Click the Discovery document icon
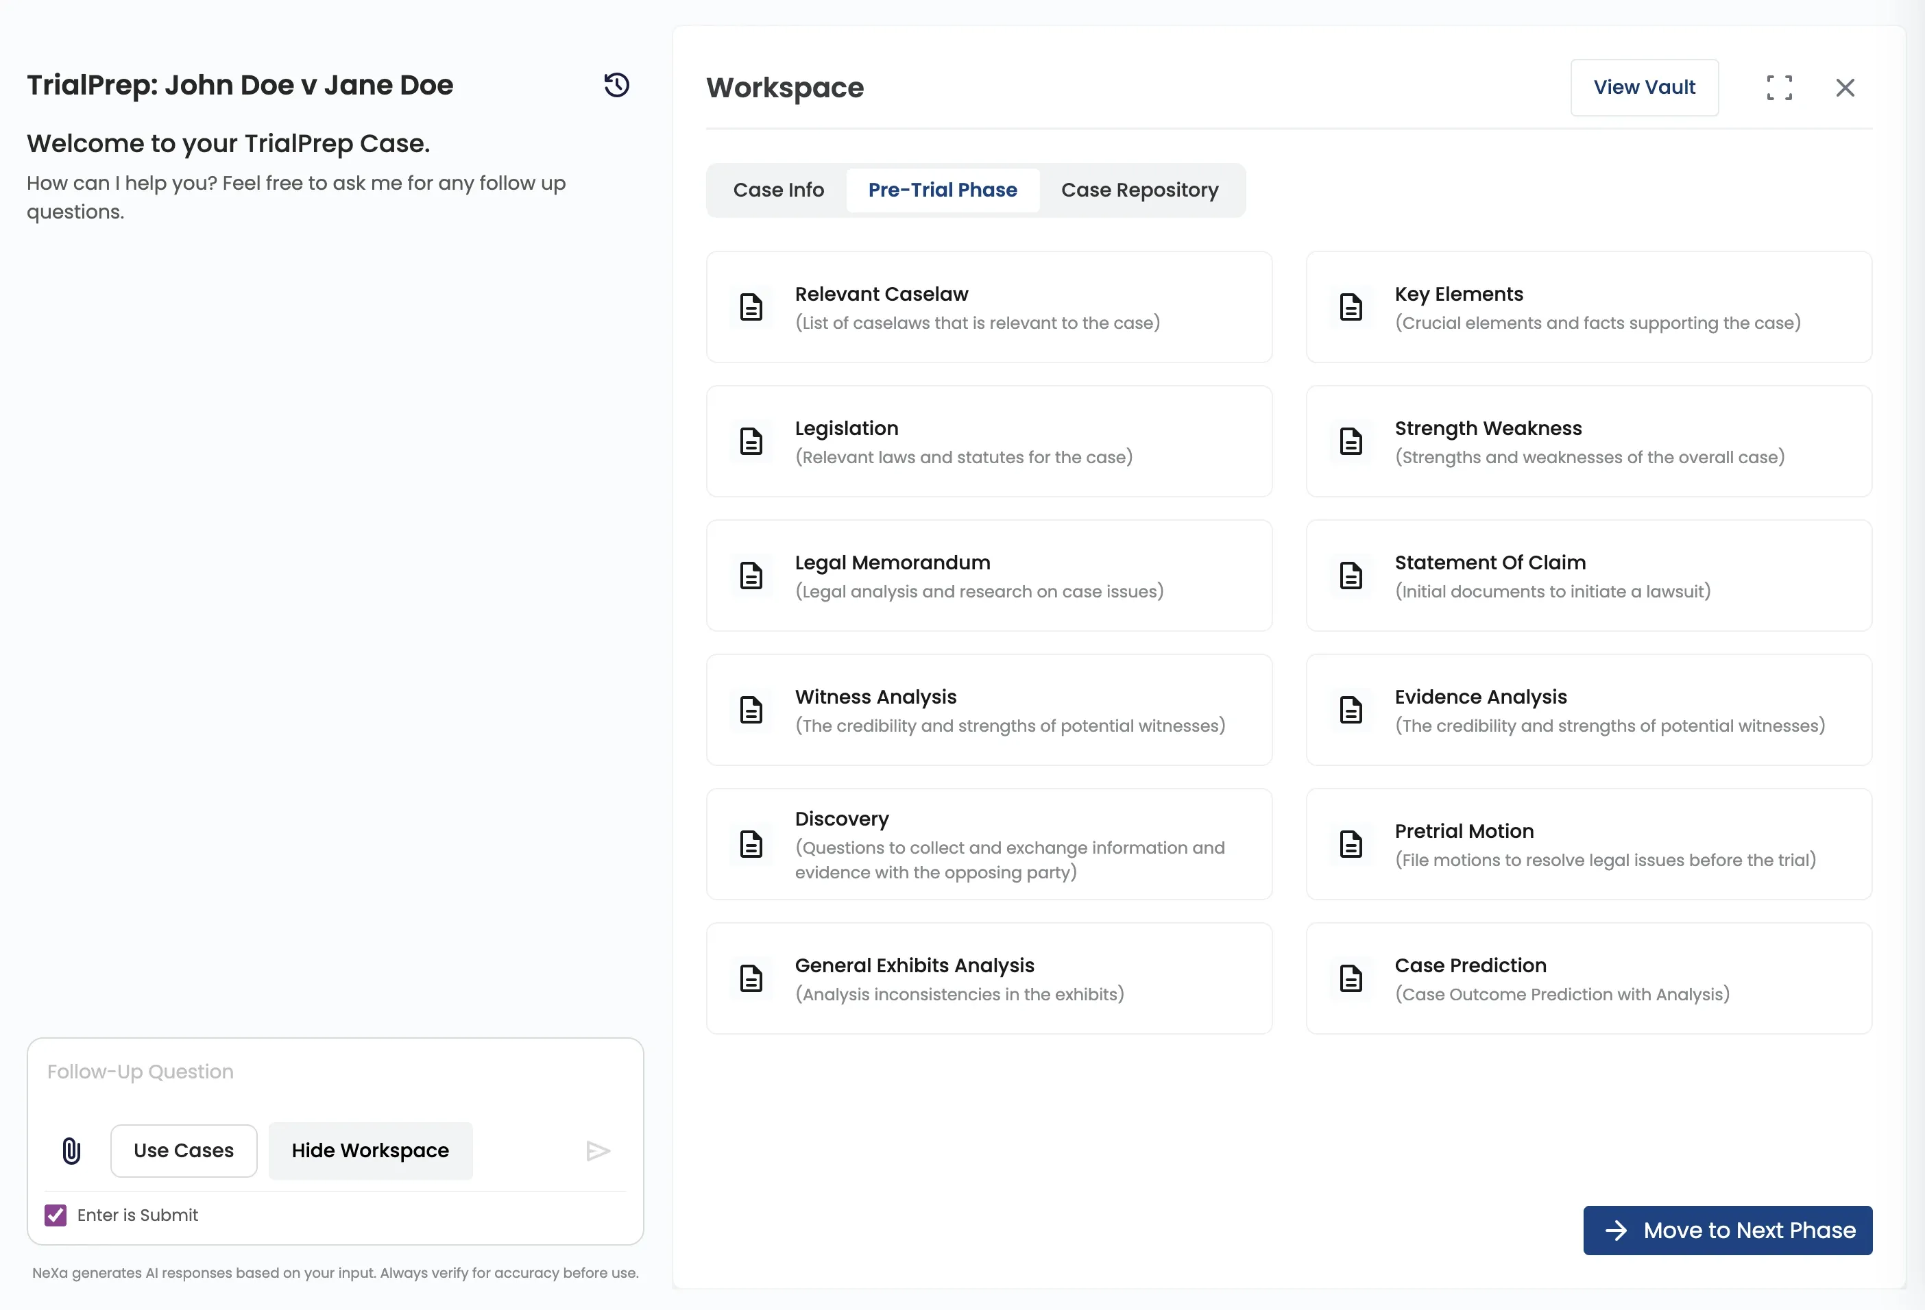The width and height of the screenshot is (1925, 1310). [751, 844]
